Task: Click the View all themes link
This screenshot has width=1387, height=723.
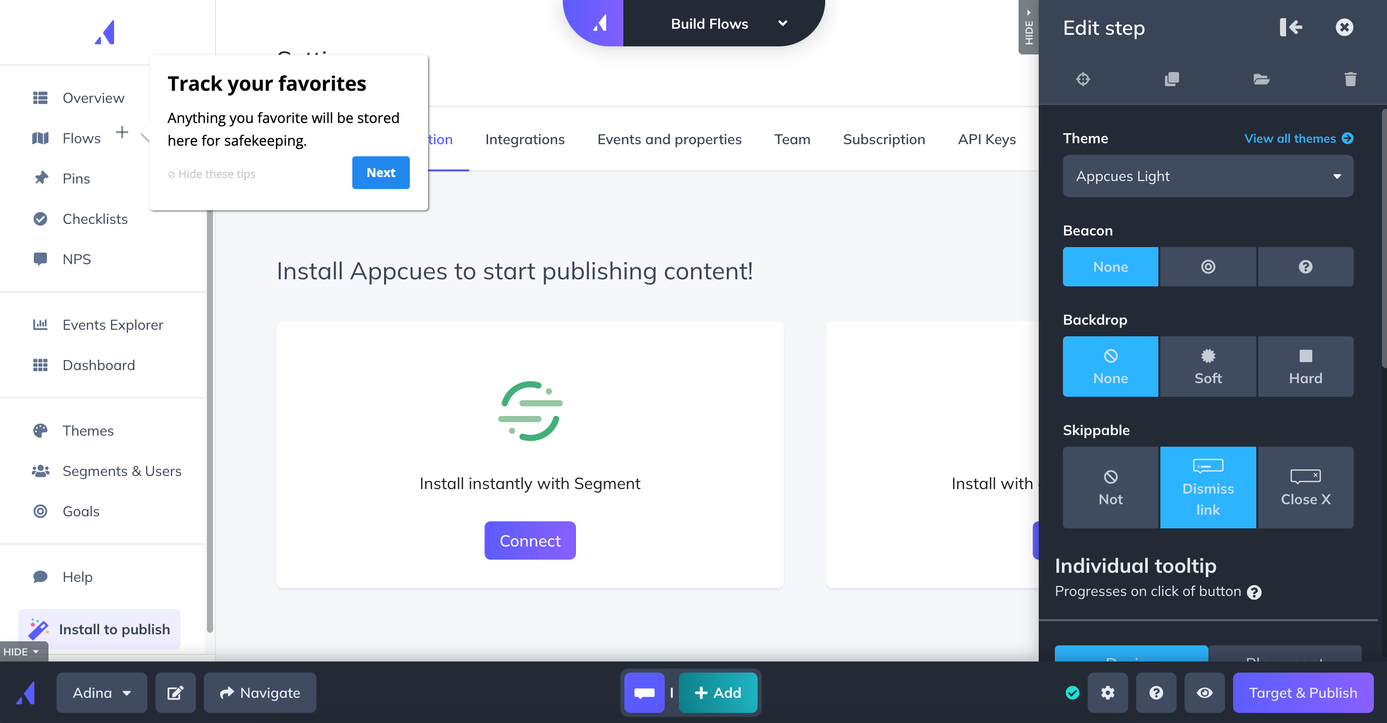Action: (1294, 138)
